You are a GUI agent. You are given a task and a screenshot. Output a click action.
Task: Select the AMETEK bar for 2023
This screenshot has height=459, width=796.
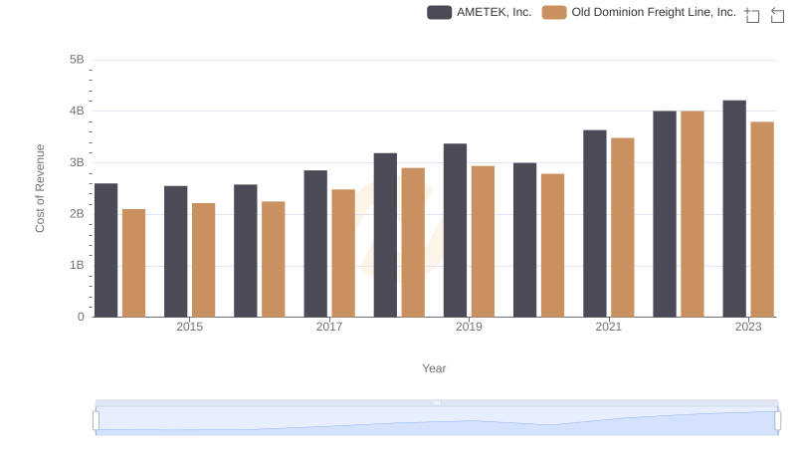pyautogui.click(x=734, y=209)
